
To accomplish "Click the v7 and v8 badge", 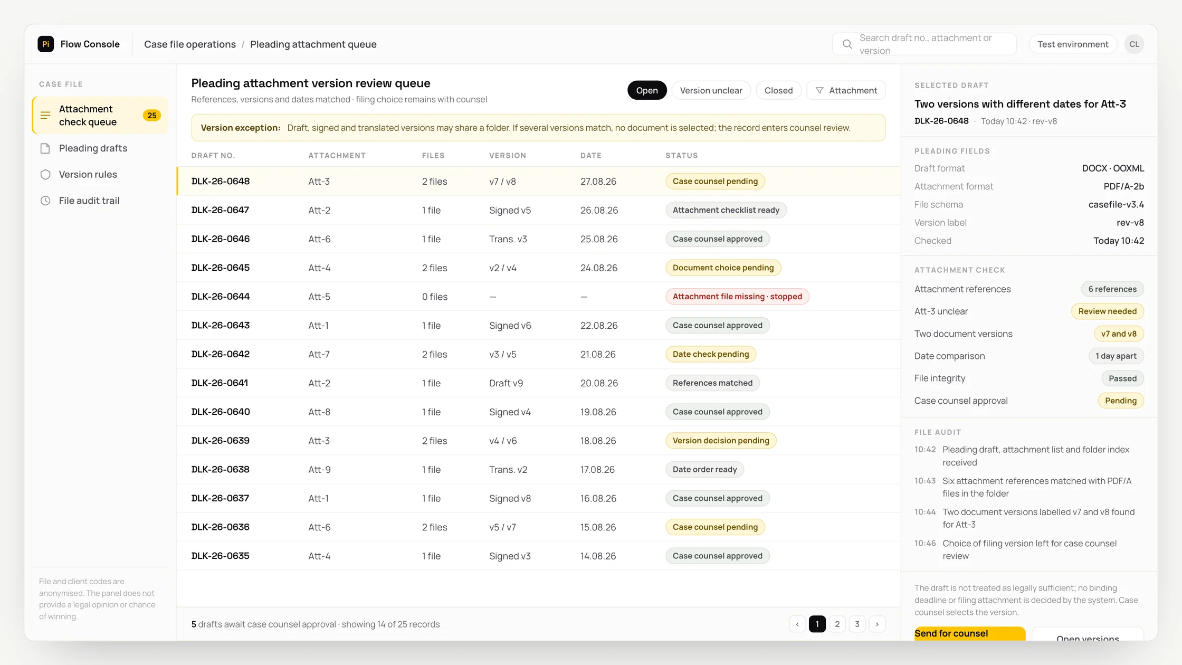I will pyautogui.click(x=1119, y=334).
